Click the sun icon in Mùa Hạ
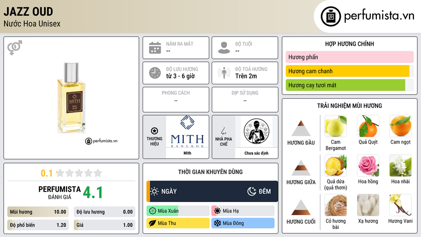This screenshot has width=421, height=237. (x=217, y=211)
